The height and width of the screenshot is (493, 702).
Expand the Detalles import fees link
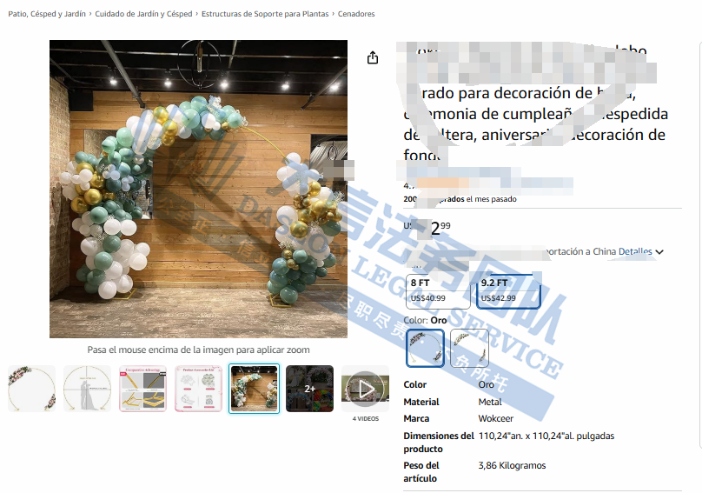click(634, 252)
